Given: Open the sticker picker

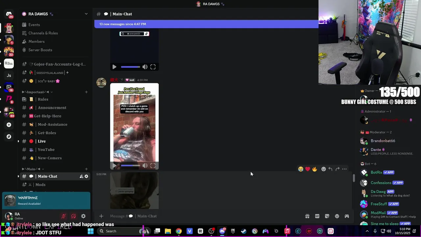Looking at the screenshot, I should [x=327, y=216].
